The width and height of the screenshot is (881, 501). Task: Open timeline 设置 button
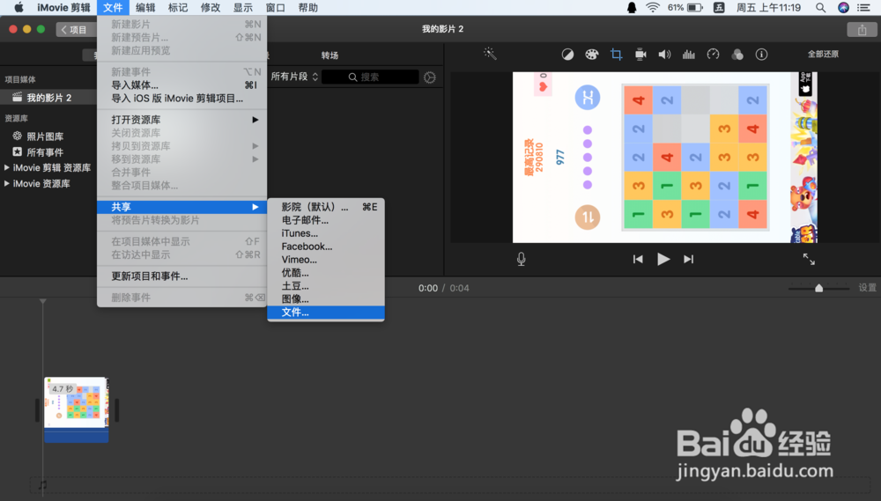coord(867,288)
